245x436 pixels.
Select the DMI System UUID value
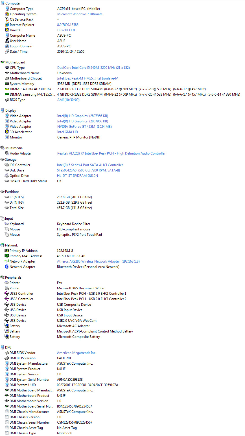click(88, 385)
